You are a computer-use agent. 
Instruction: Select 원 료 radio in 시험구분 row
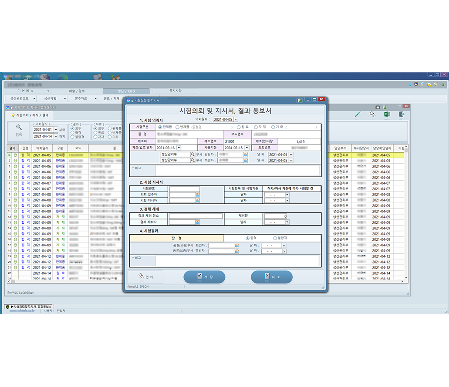(x=238, y=127)
